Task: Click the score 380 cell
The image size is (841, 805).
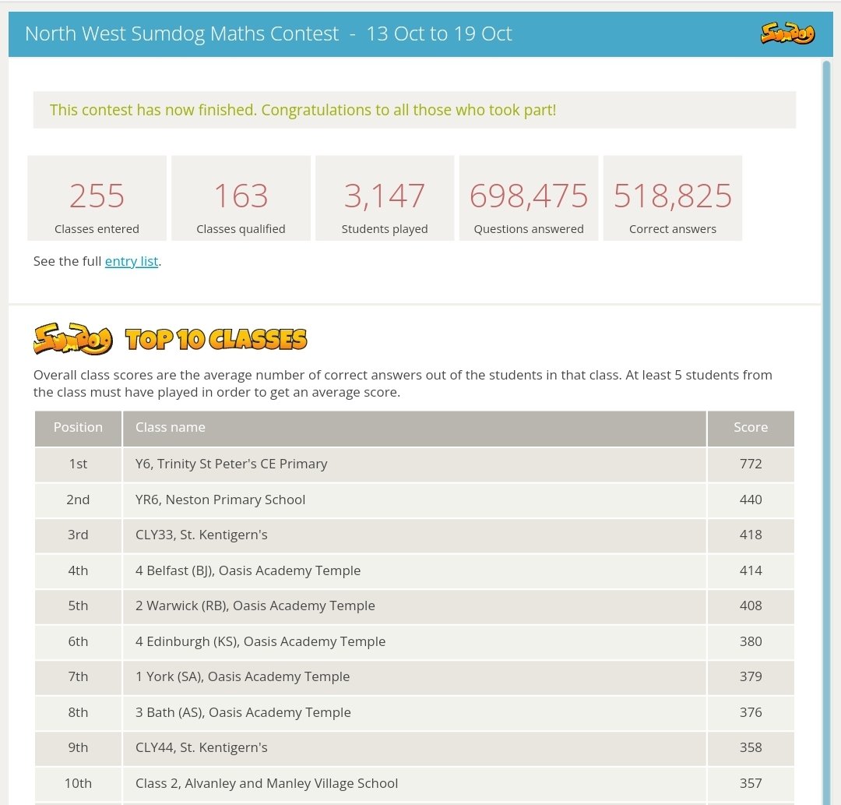Action: point(751,642)
